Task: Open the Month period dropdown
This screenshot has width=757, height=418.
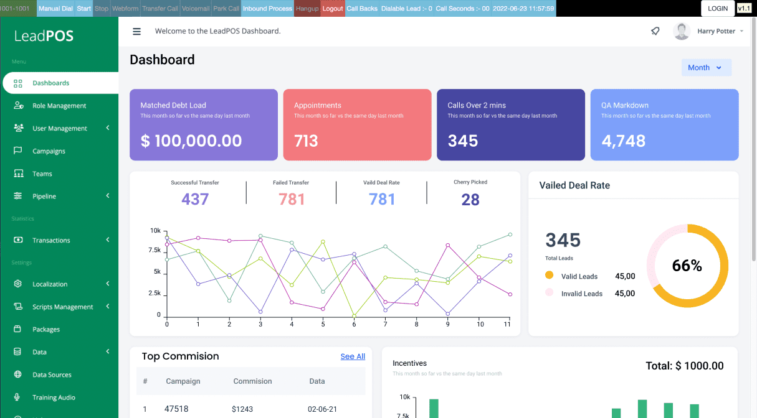Action: click(x=707, y=68)
